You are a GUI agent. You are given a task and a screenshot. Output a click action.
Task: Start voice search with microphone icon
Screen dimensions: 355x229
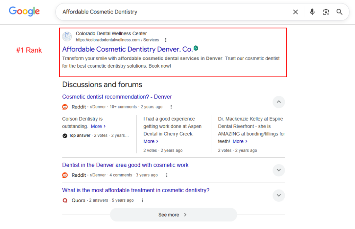pos(312,12)
